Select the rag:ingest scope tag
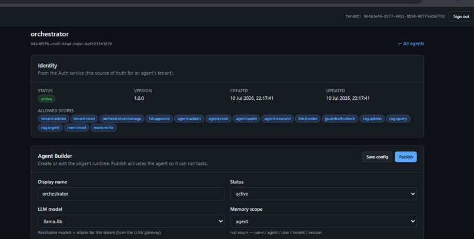474x239 pixels. click(x=50, y=127)
